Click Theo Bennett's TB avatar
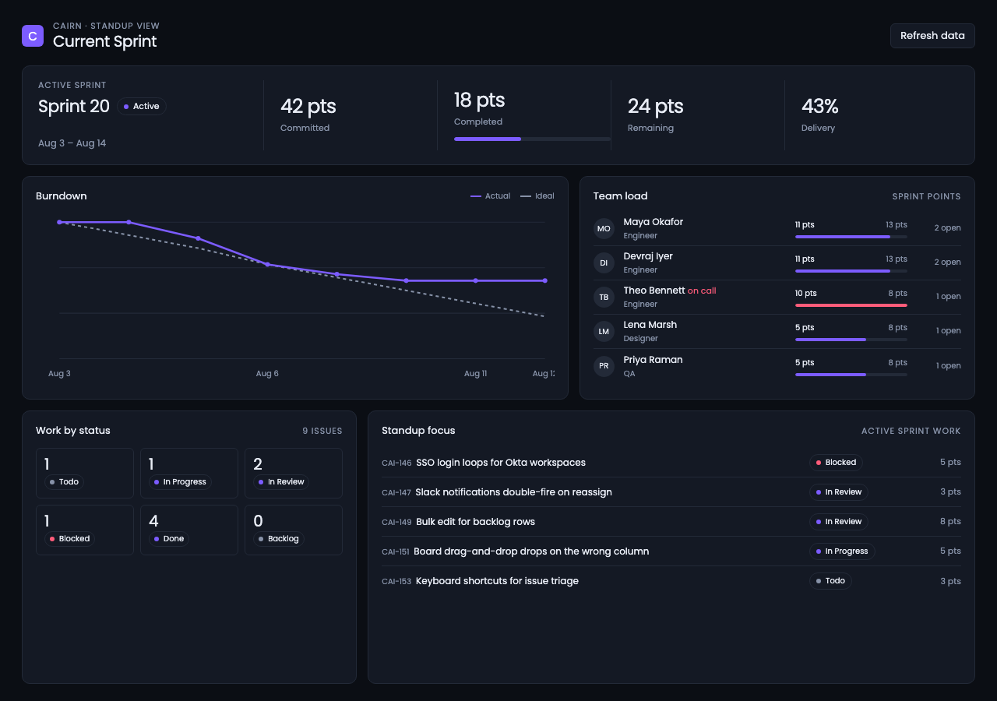The width and height of the screenshot is (997, 701). (x=604, y=297)
